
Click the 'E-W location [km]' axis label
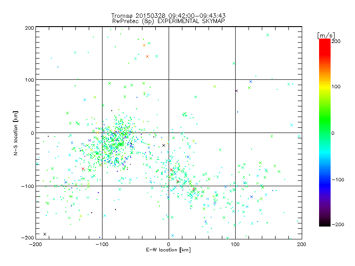click(x=168, y=250)
